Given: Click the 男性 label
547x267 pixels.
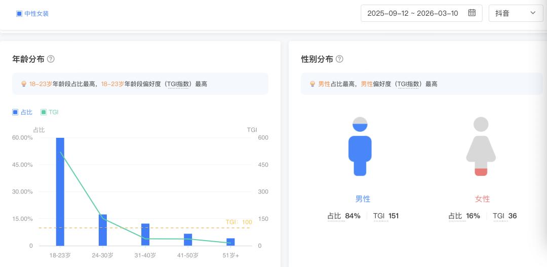Looking at the screenshot, I should (363, 199).
